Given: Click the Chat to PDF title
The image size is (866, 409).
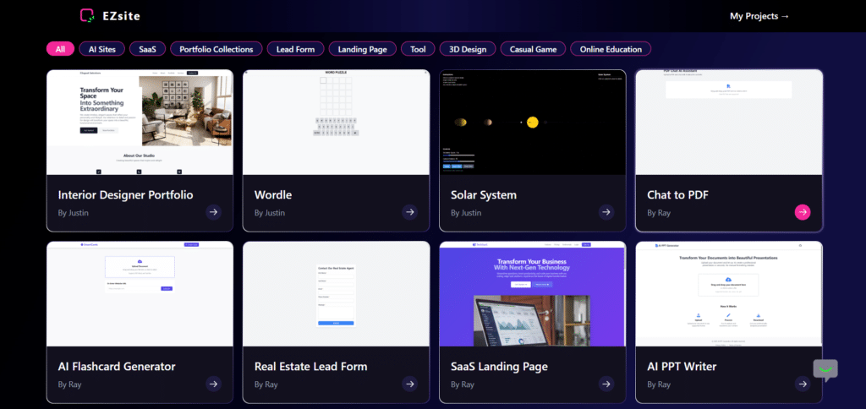Looking at the screenshot, I should (677, 195).
